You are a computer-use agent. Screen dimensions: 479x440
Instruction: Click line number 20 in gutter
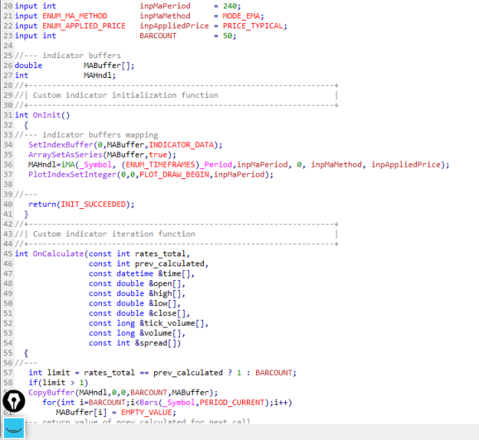pos(8,6)
